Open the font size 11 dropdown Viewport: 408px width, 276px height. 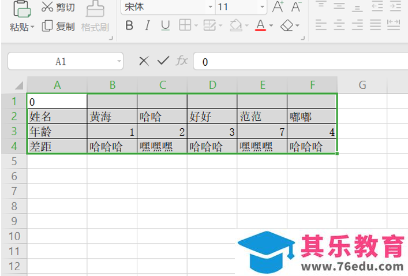coord(262,7)
